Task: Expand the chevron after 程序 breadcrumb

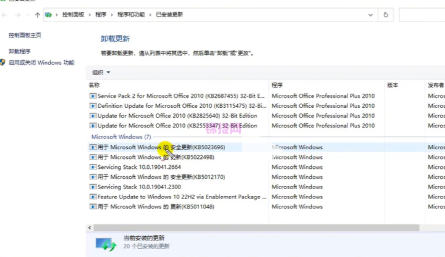Action: [x=112, y=15]
